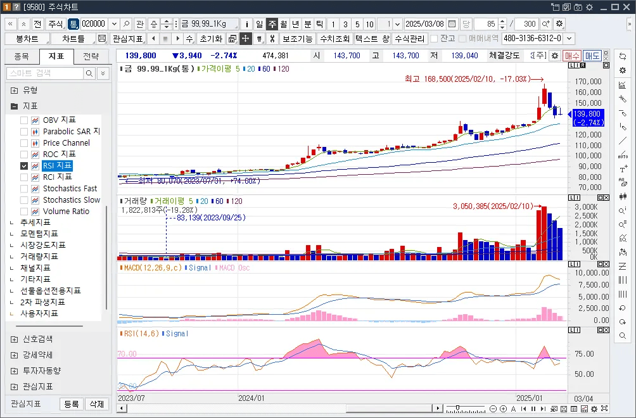636x418 pixels.
Task: Click the 매수 buy button
Action: pos(571,56)
